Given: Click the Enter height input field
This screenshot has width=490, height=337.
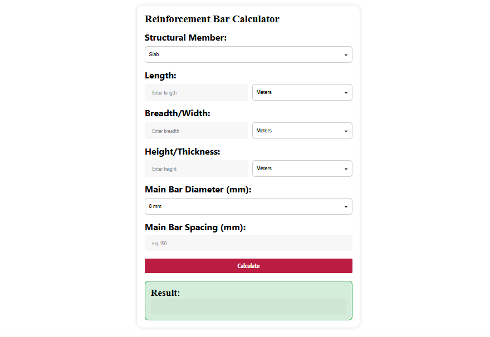Looking at the screenshot, I should pos(197,168).
